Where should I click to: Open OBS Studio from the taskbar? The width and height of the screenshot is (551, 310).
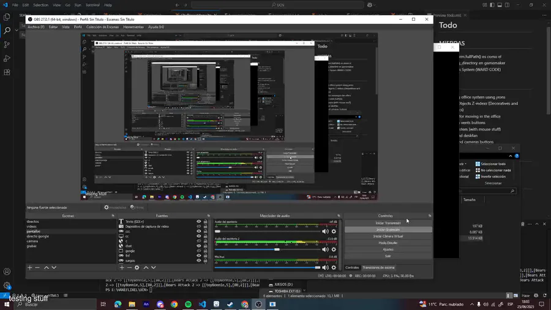(x=258, y=304)
